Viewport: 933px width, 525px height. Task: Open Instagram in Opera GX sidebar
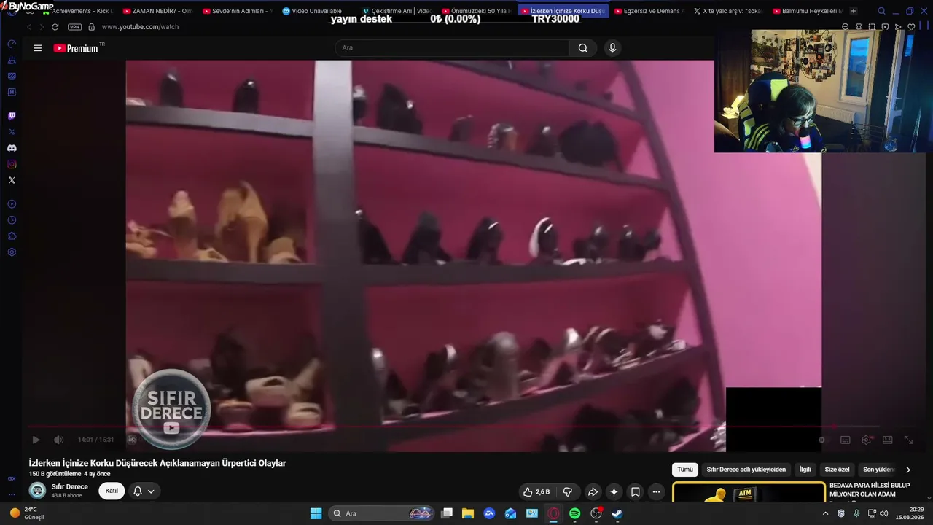(12, 164)
